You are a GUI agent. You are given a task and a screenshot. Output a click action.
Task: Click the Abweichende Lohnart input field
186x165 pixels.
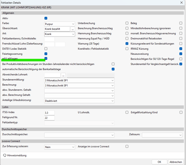pos(52,75)
